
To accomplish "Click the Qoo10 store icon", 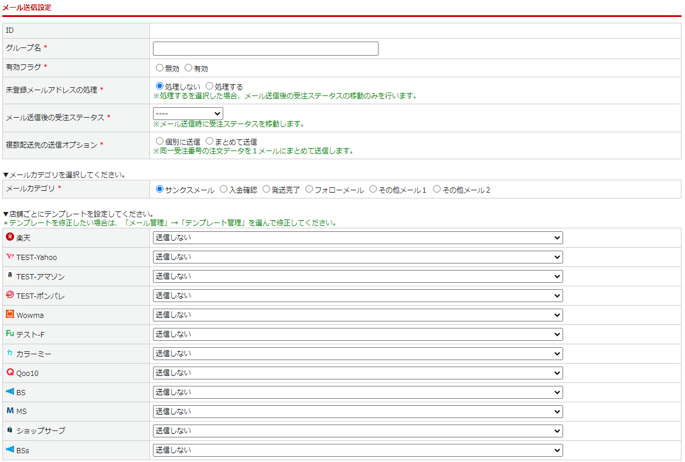I will [9, 372].
